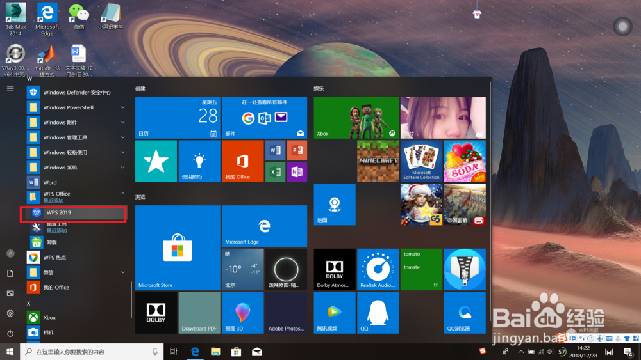Open WPS 2019 from the app list
The height and width of the screenshot is (360, 641).
74,213
